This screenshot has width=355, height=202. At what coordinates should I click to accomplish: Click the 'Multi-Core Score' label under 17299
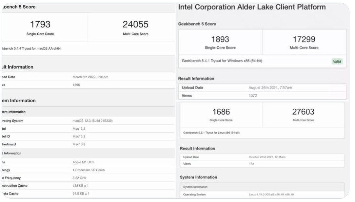point(304,48)
